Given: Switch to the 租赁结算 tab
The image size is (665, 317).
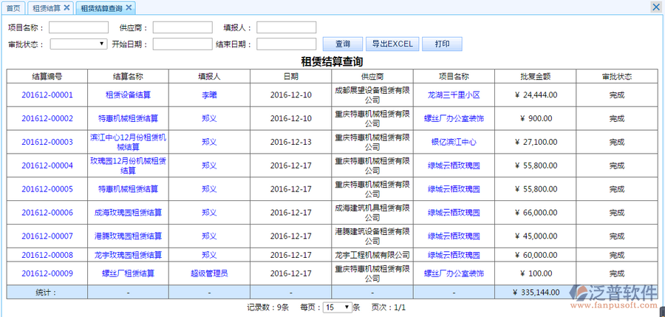Looking at the screenshot, I should coord(46,8).
